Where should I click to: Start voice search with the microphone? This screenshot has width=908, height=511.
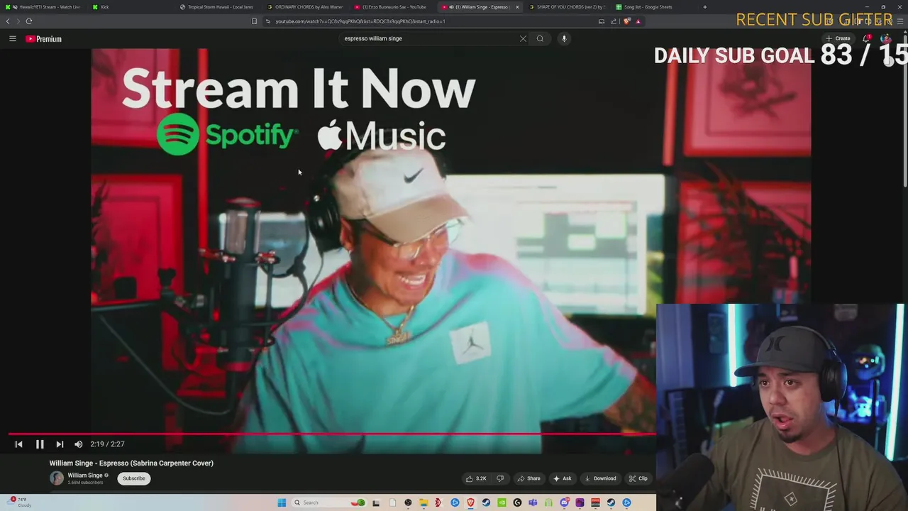[x=564, y=38]
